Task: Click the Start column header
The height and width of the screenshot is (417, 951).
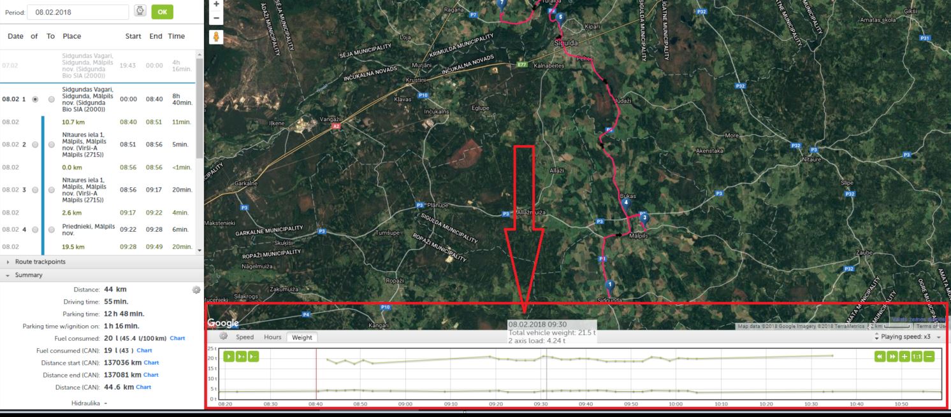Action: pos(133,36)
